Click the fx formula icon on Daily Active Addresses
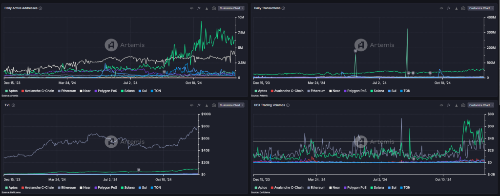 pyautogui.click(x=199, y=8)
